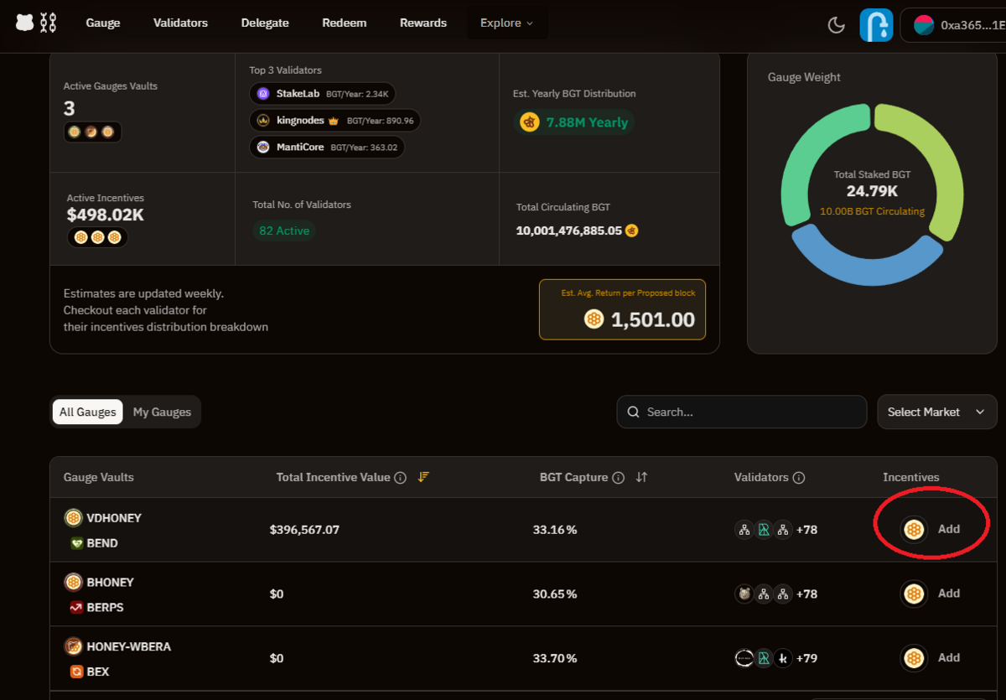
Task: Click the VDHONEY token icon
Action: pyautogui.click(x=72, y=517)
